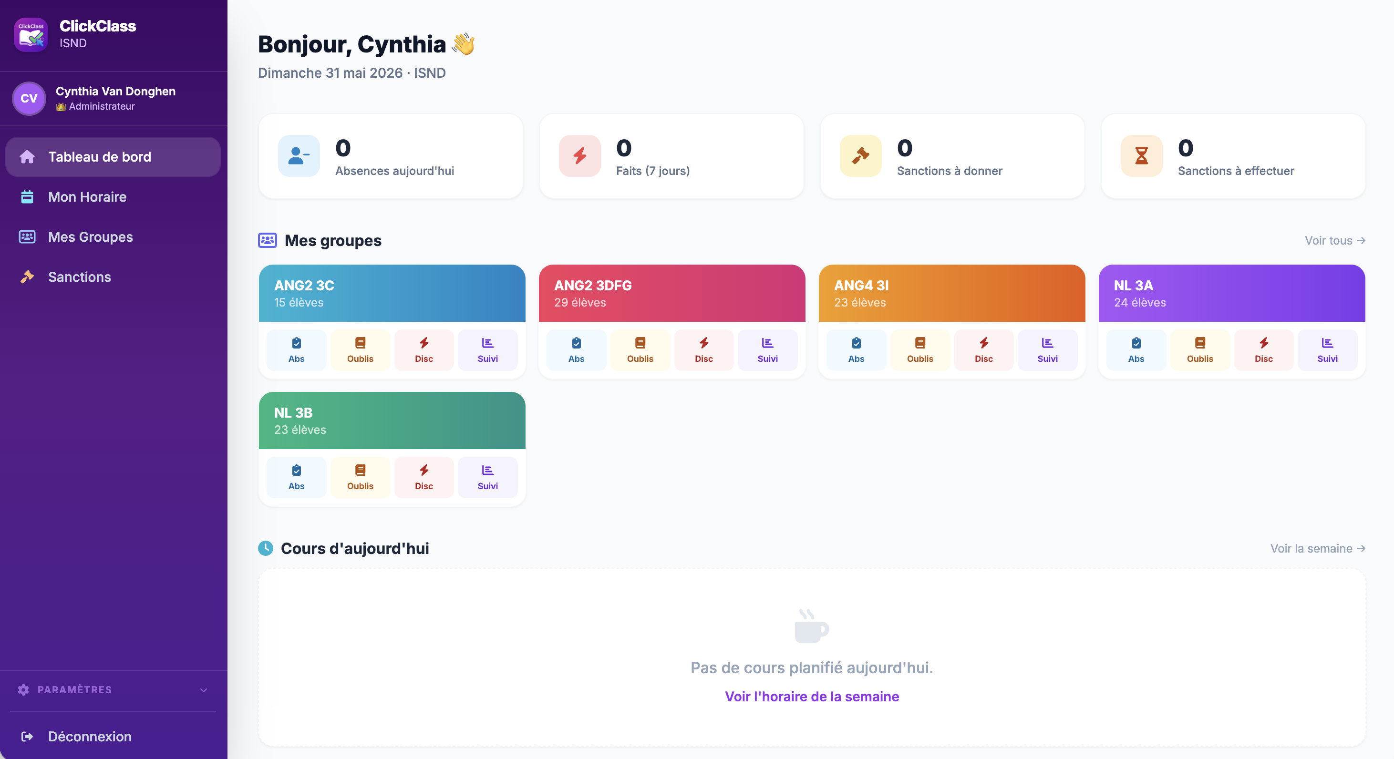Click the CV user avatar
1394x759 pixels.
coord(29,99)
